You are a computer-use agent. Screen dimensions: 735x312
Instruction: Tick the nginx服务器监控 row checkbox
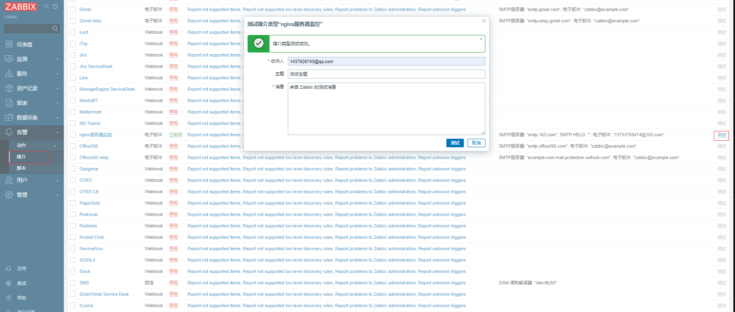click(x=73, y=135)
